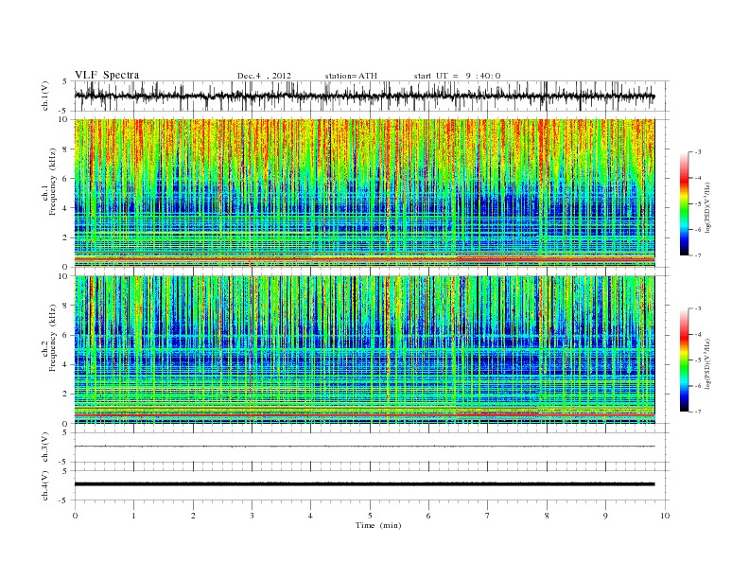Click the "-6" label on lower colorbar

(697, 386)
